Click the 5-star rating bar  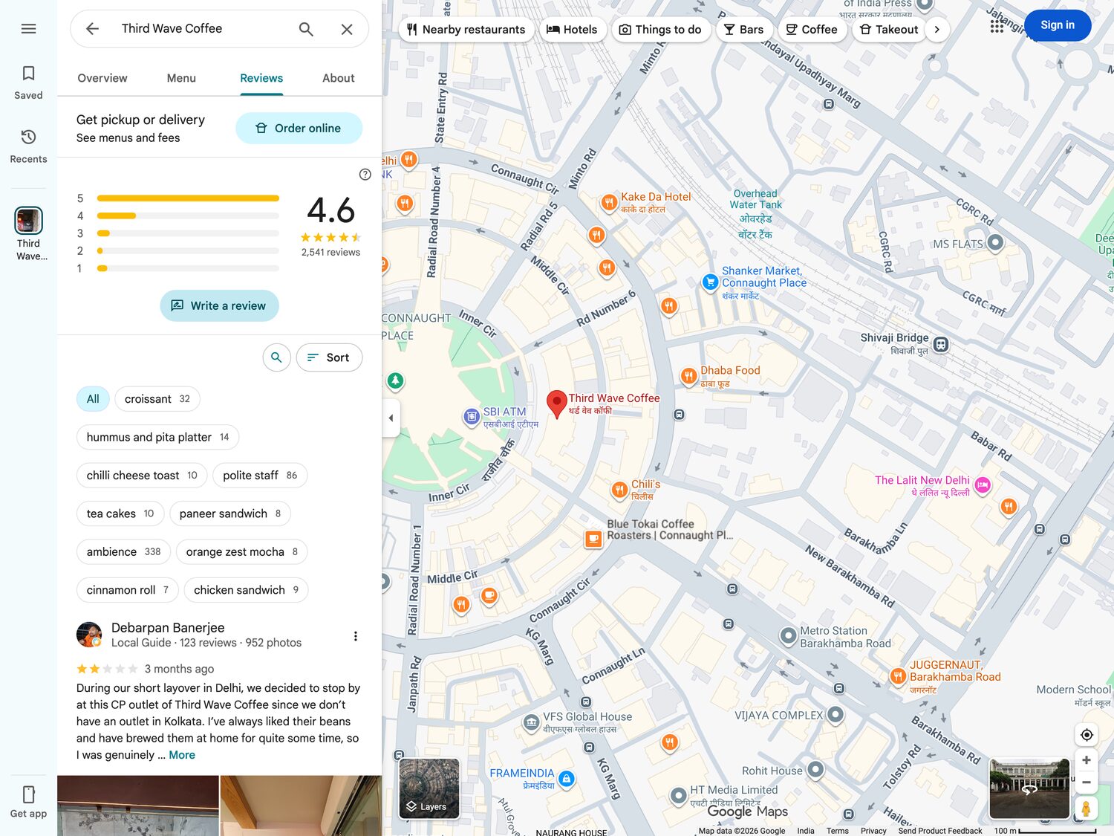[x=188, y=198]
